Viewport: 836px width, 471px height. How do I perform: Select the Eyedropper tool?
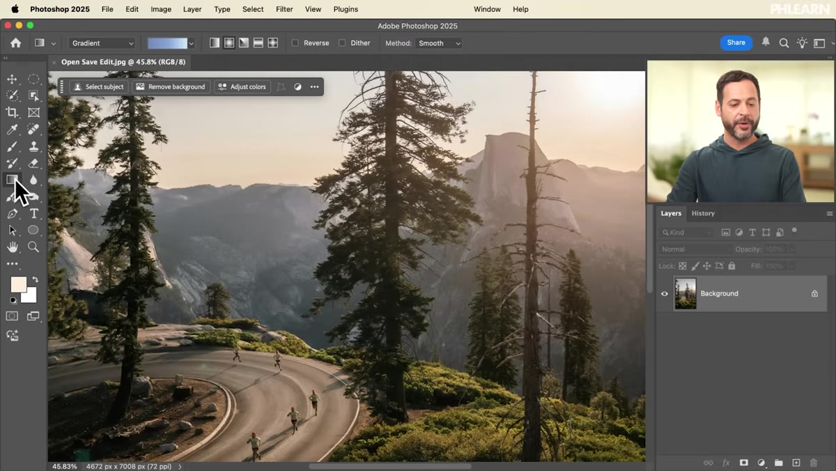coord(12,130)
